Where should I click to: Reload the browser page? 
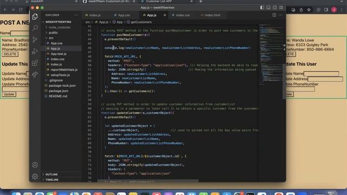[x=21, y=10]
